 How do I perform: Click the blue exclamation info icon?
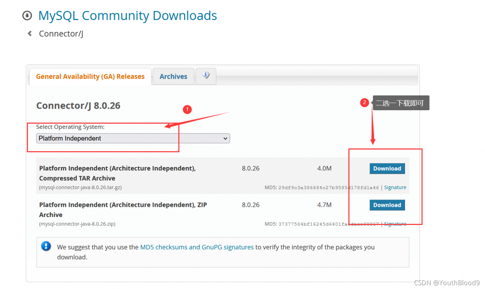click(x=46, y=246)
